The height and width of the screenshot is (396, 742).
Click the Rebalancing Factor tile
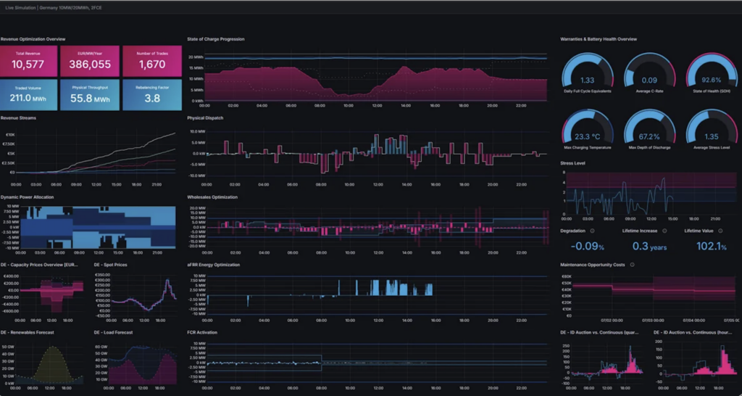151,95
